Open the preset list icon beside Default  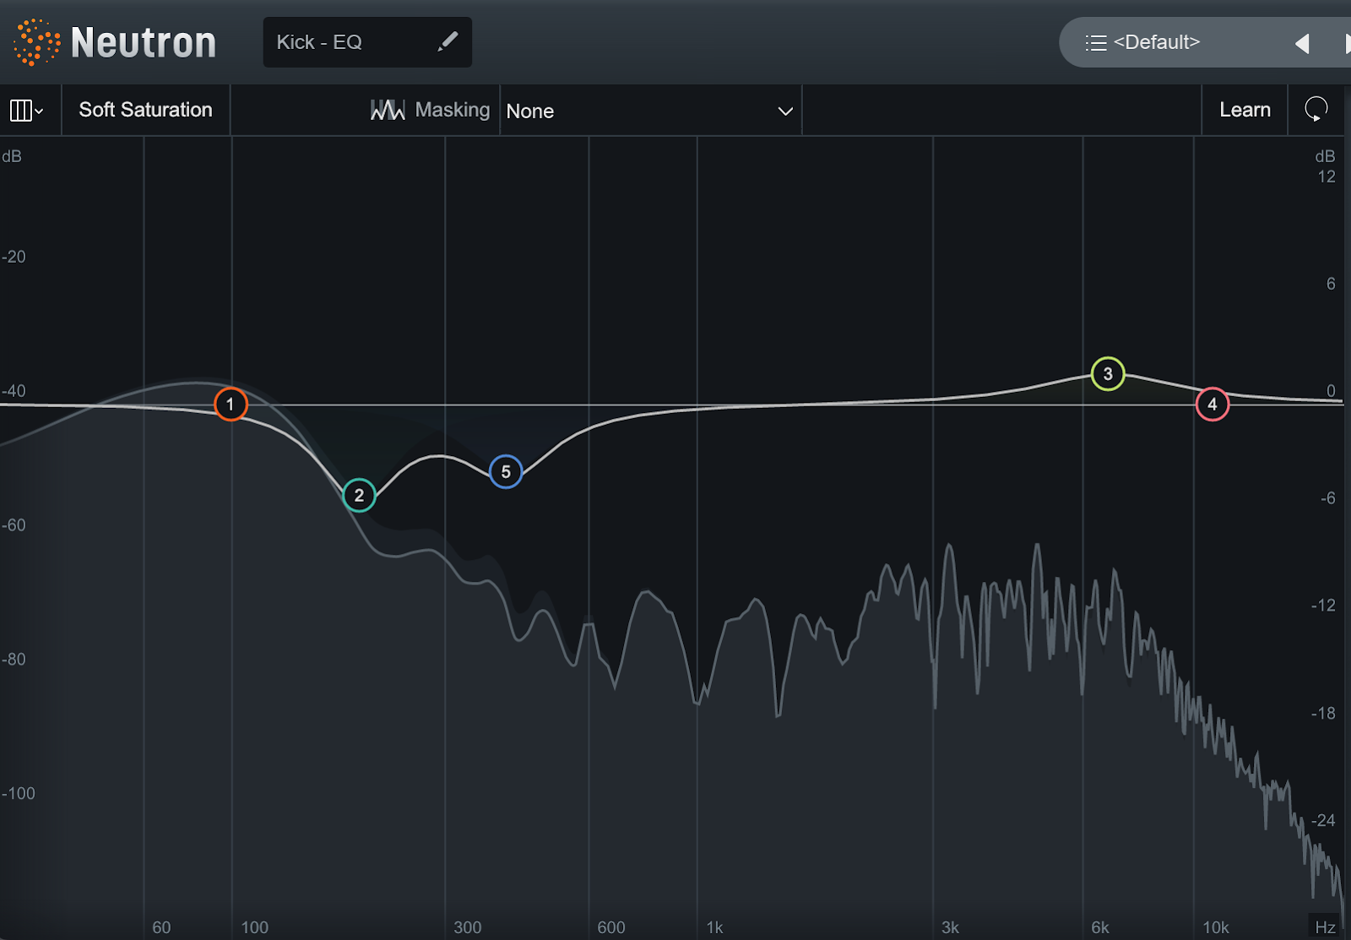click(x=1095, y=43)
